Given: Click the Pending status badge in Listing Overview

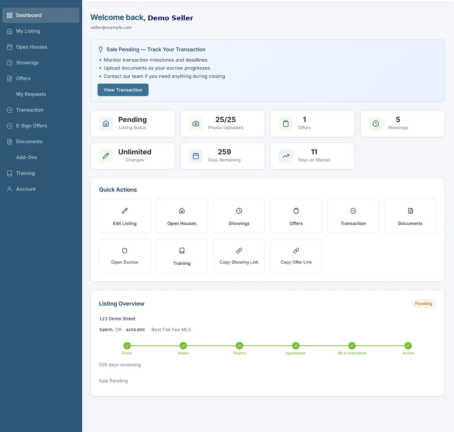Looking at the screenshot, I should click(x=424, y=304).
